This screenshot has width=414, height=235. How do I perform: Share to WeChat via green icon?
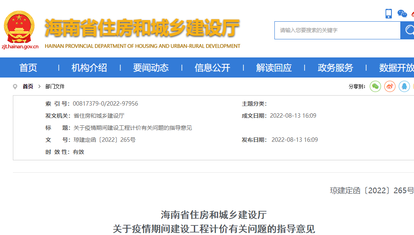[x=375, y=86]
